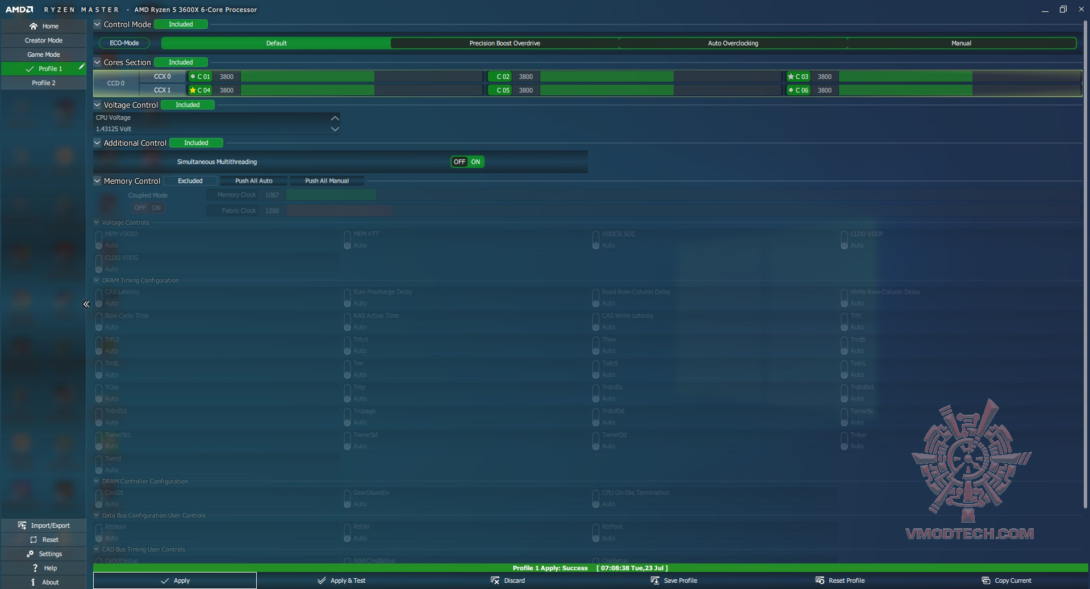The width and height of the screenshot is (1090, 589).
Task: Click the Reset item in the sidebar
Action: (x=43, y=540)
